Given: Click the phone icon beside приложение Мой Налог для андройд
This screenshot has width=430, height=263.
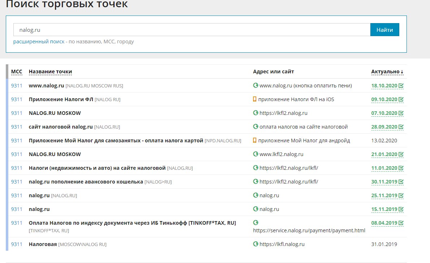Looking at the screenshot, I should (254, 140).
